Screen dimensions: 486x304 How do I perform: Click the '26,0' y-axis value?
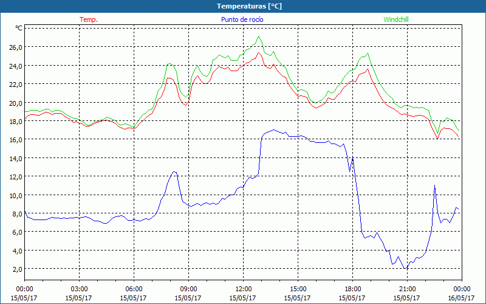pos(16,47)
